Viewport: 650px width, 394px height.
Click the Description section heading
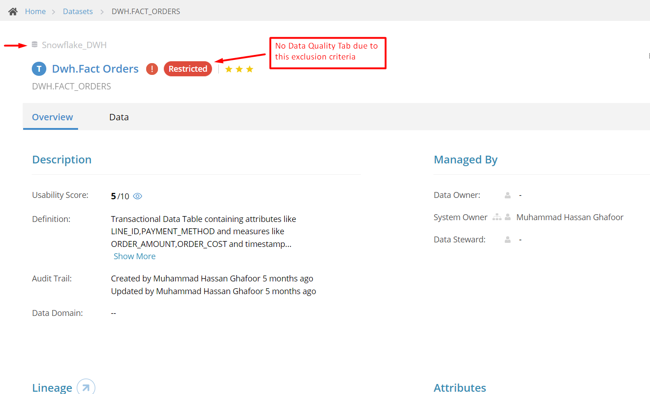coord(62,160)
